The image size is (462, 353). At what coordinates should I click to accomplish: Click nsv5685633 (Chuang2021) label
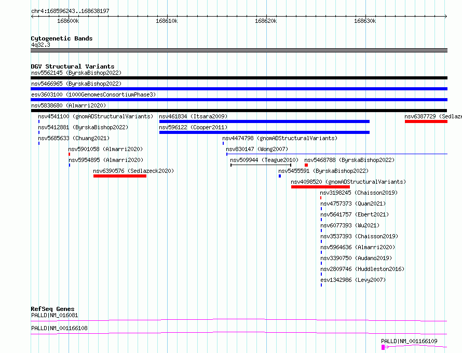pyautogui.click(x=74, y=138)
